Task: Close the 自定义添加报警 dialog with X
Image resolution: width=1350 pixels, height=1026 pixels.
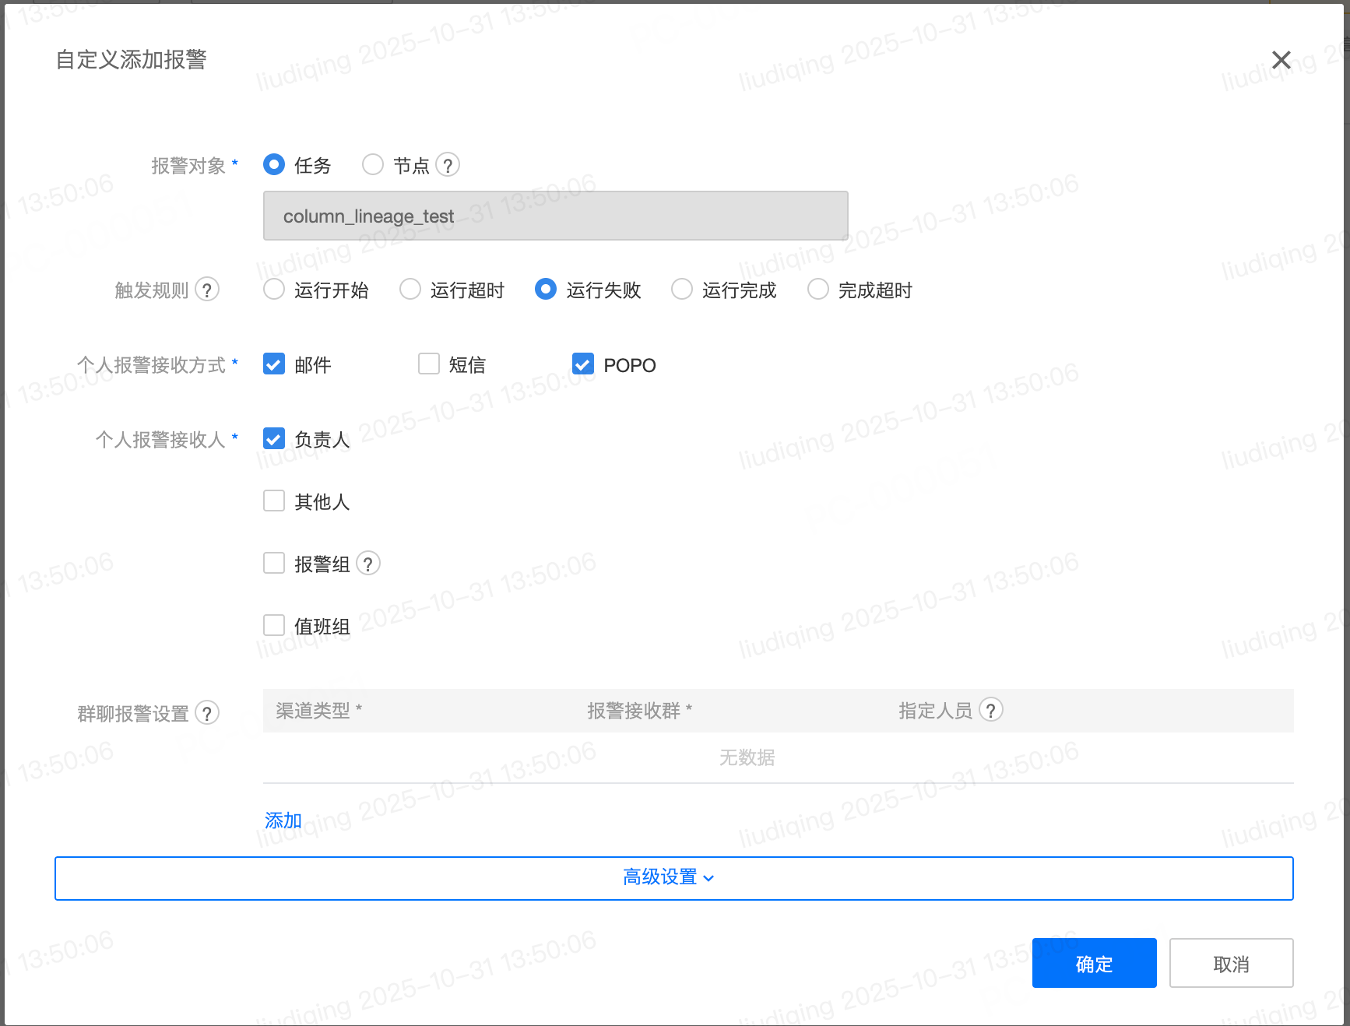Action: tap(1281, 60)
